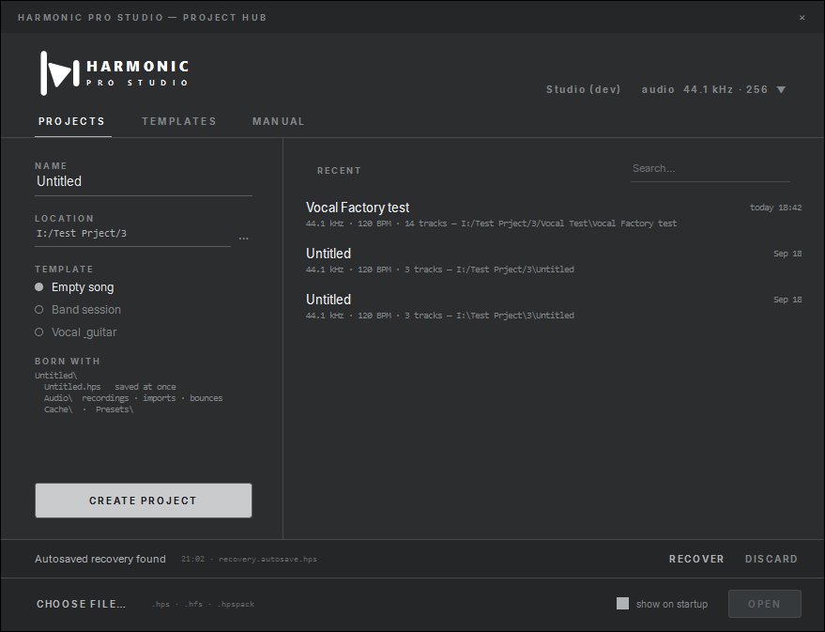Select the Band session template

78,310
